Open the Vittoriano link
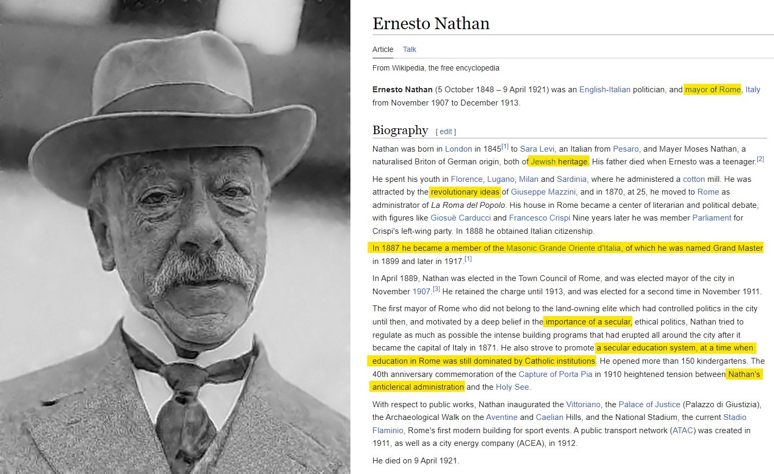The image size is (774, 474). pyautogui.click(x=584, y=405)
